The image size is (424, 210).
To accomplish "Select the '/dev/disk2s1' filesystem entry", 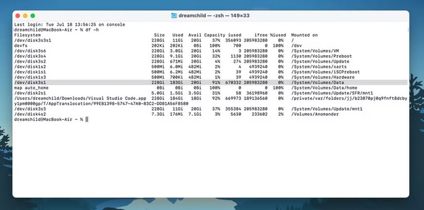I will click(x=30, y=93).
